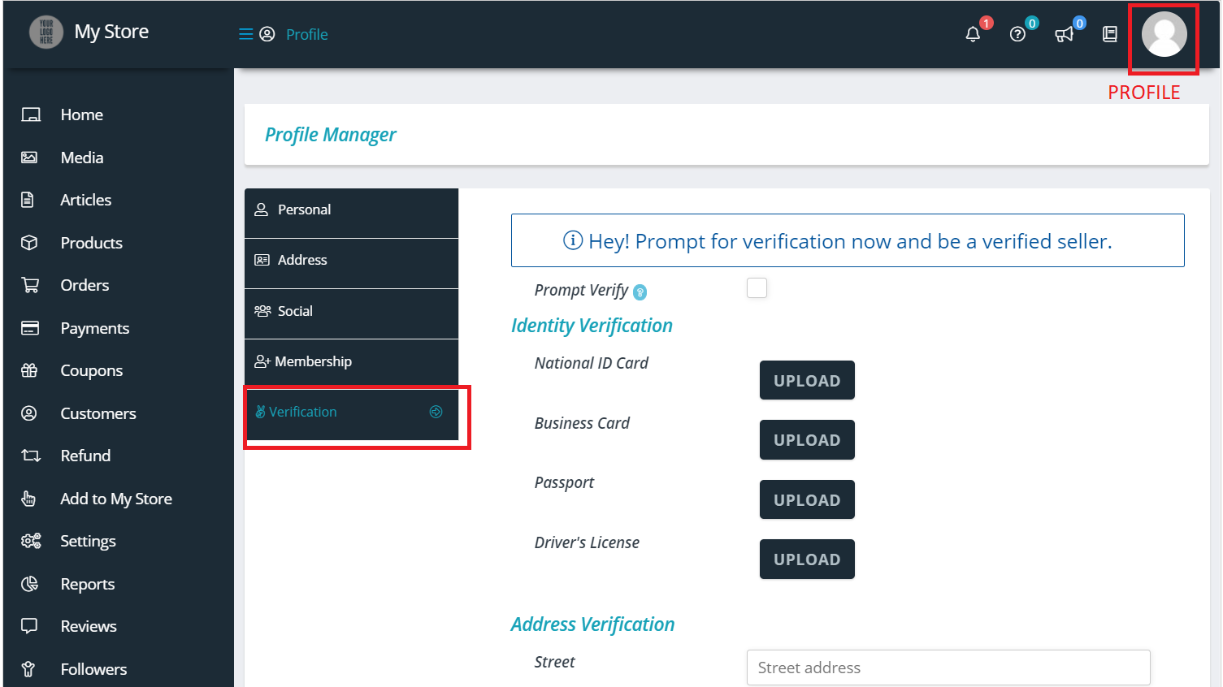Click the Street address input field
The height and width of the screenshot is (687, 1223).
[948, 667]
